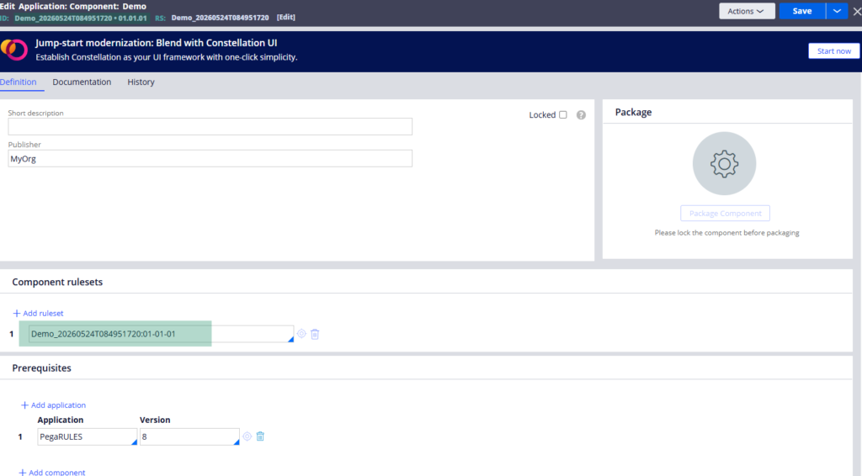Click Start now in Constellation banner
Screen dimensions: 862x476
(834, 51)
